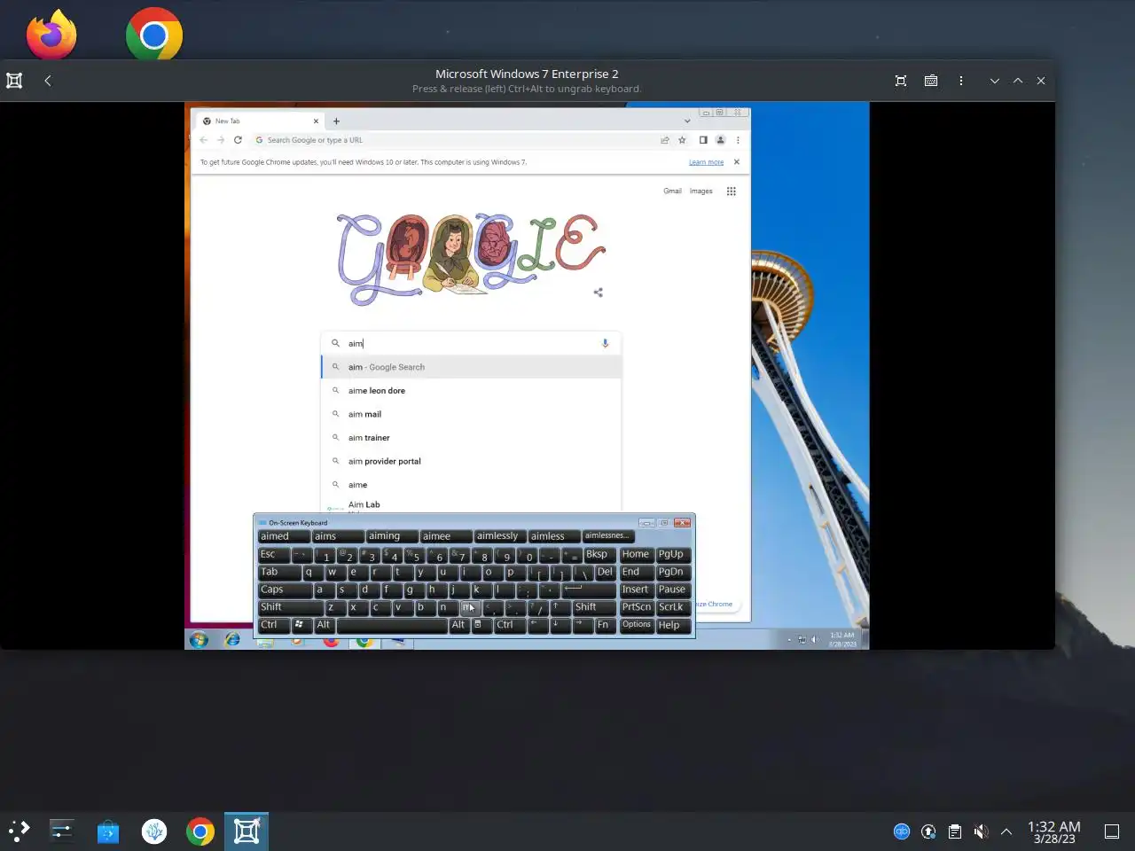Toggle left Alt on on-screen keyboard
Screen dimensions: 1135x851
[x=325, y=625]
